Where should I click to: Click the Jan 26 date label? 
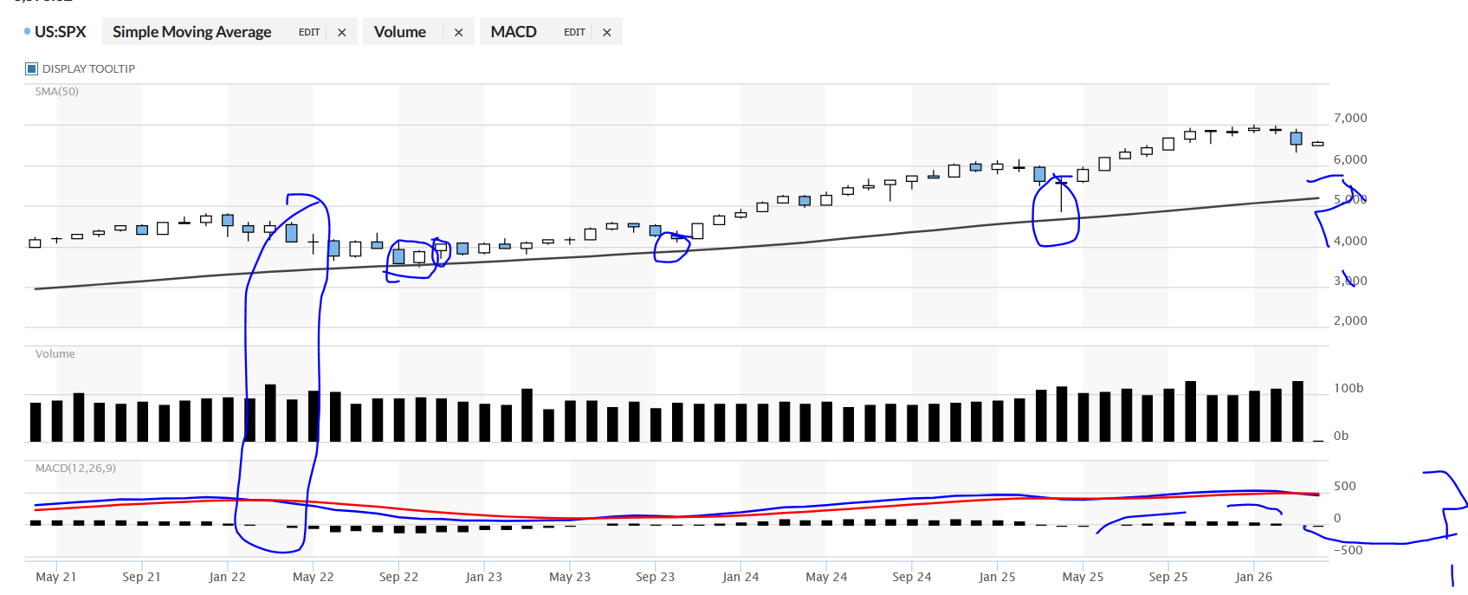coord(1253,577)
